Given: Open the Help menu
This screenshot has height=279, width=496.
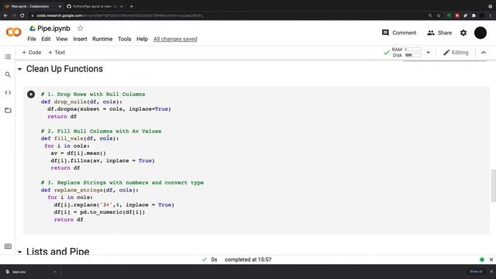Looking at the screenshot, I should pos(142,39).
